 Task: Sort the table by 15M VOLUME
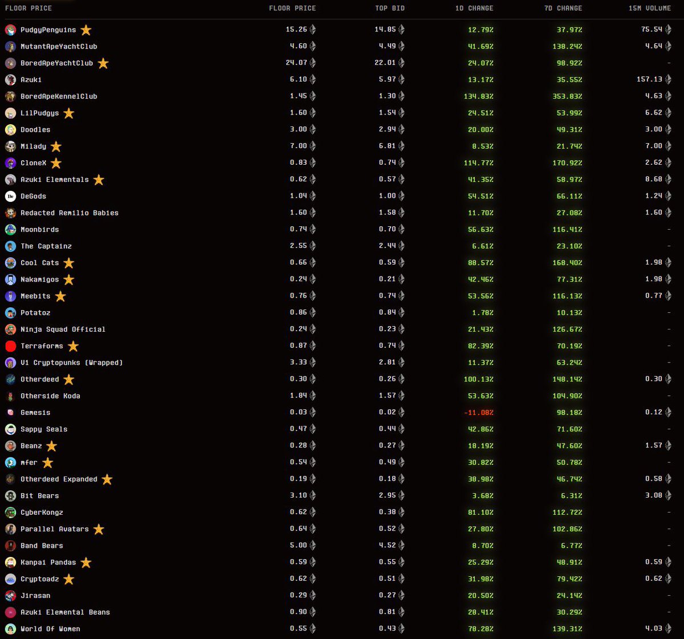click(x=650, y=9)
